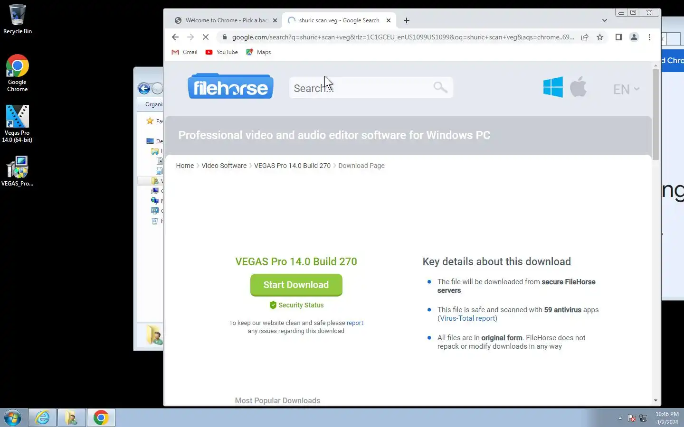Switch to shuric scan veg Google Search tab

[x=339, y=20]
